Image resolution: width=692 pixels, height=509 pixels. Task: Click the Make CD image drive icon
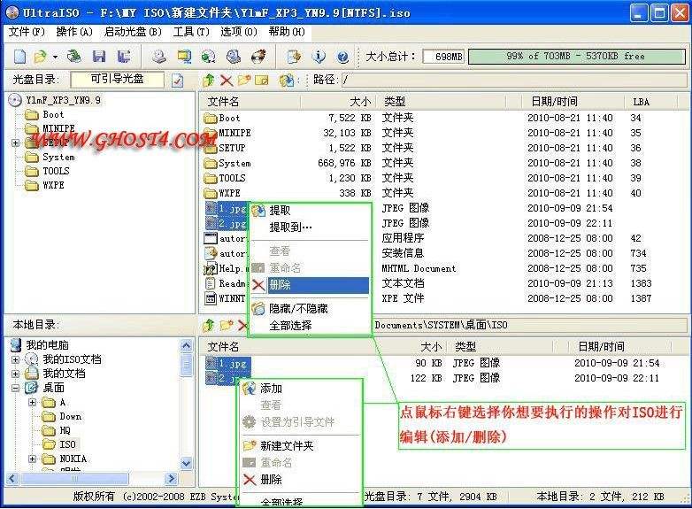click(159, 57)
